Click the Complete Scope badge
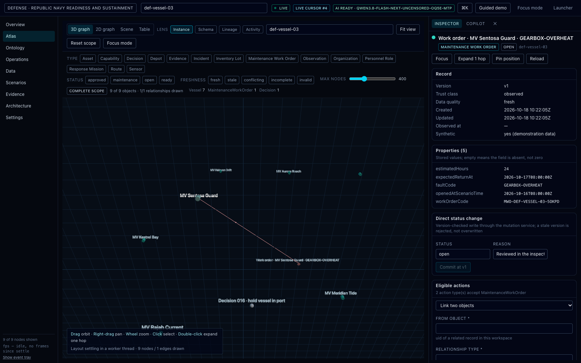Screen dimensions: 581x363 [x=87, y=91]
